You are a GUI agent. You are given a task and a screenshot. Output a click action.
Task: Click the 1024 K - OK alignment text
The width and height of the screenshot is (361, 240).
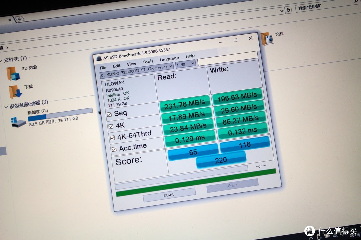(x=118, y=99)
